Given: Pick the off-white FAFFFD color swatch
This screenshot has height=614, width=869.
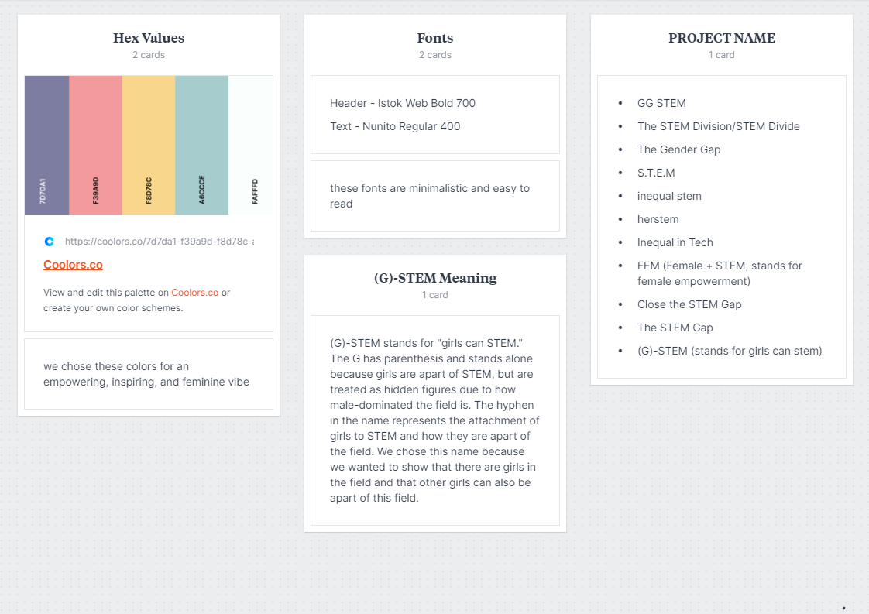Looking at the screenshot, I should pos(250,146).
